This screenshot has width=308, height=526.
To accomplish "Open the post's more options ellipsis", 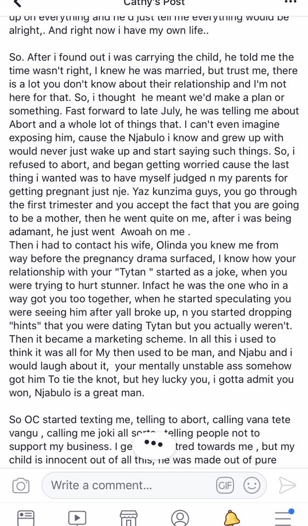I will [290, 2].
